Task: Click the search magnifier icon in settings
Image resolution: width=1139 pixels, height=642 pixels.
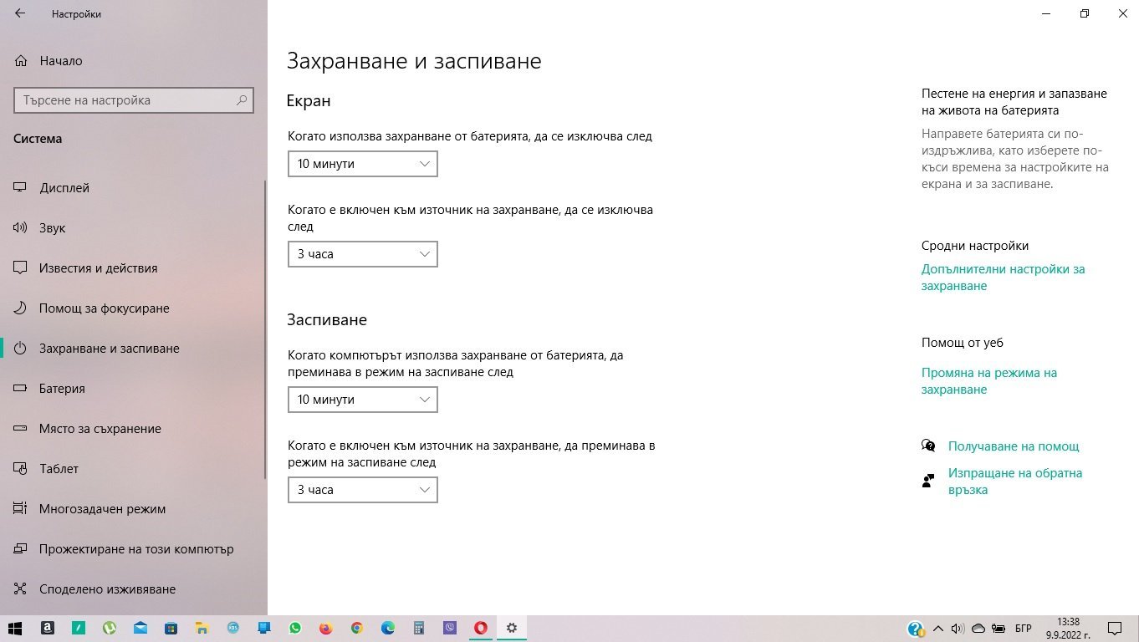Action: (x=242, y=100)
